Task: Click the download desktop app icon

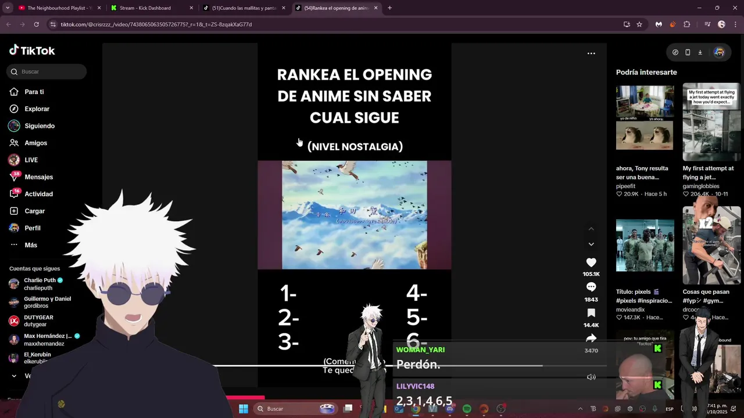Action: (700, 52)
